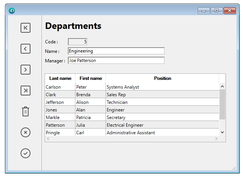Jump to the last record
The height and width of the screenshot is (178, 245).
pyautogui.click(x=25, y=91)
